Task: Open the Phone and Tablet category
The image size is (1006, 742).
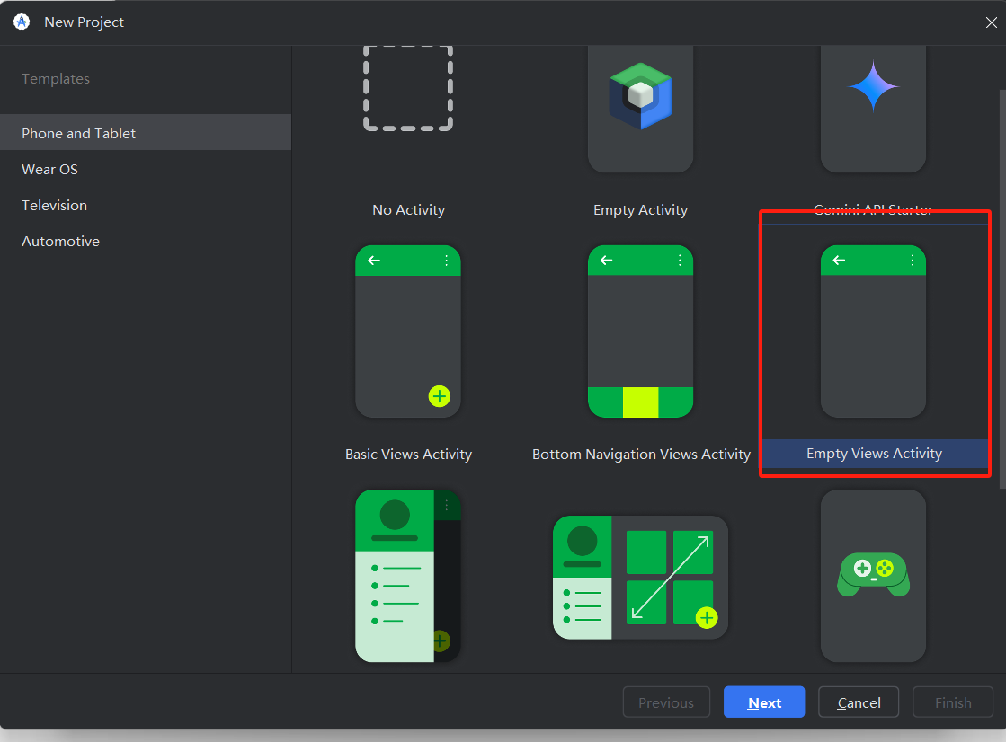Action: click(x=146, y=133)
